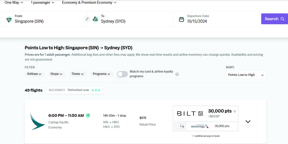Click the From Singapore (SIN) field
Image resolution: width=288 pixels, height=144 pixels.
[44, 19]
